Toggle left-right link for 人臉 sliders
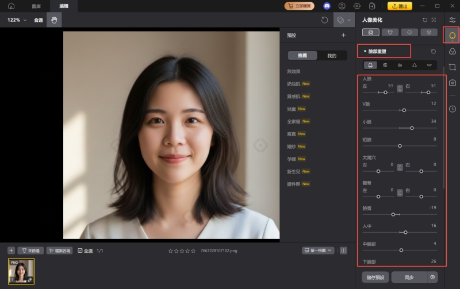The width and height of the screenshot is (460, 289). point(400,88)
